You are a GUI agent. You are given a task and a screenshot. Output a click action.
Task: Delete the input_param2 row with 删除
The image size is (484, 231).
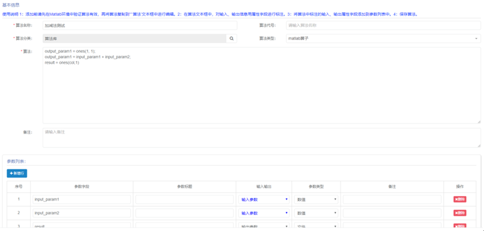coord(460,213)
